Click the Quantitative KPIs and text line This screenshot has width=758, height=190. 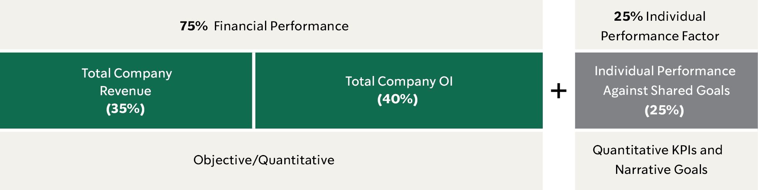657,150
